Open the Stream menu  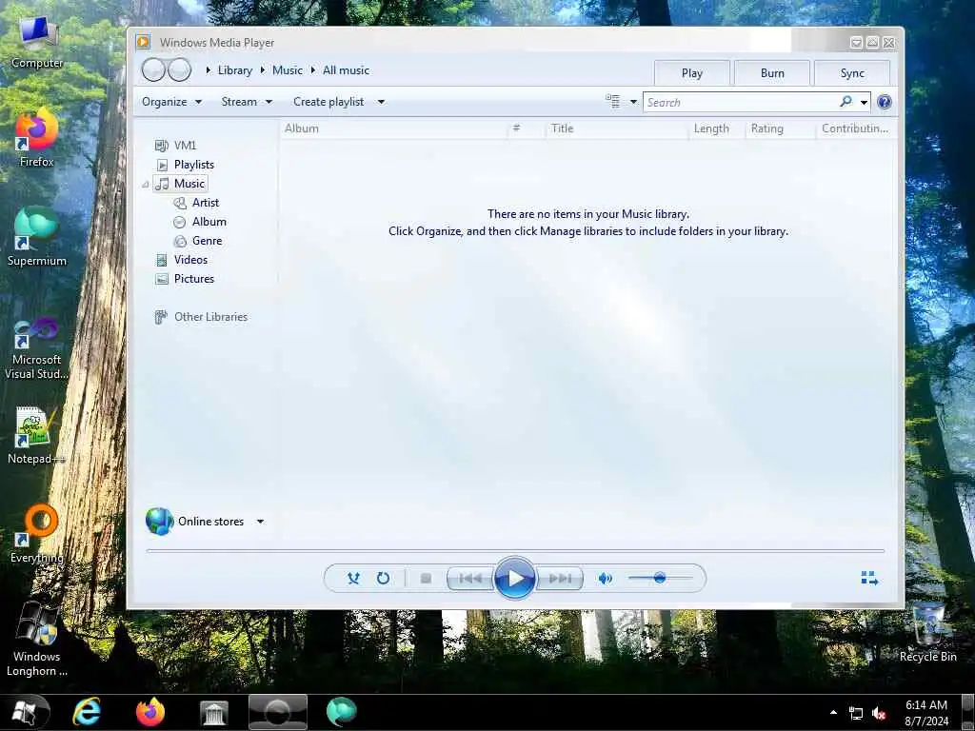(247, 101)
